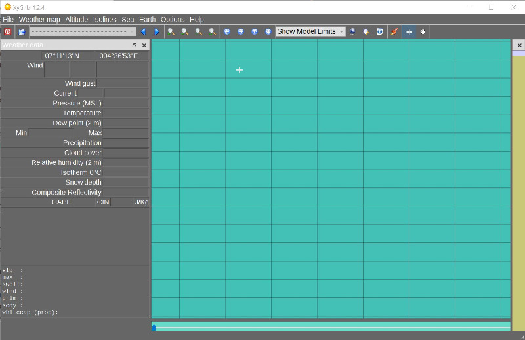The image size is (525, 340).
Task: Move map down with blue down arrow
Action: (268, 31)
